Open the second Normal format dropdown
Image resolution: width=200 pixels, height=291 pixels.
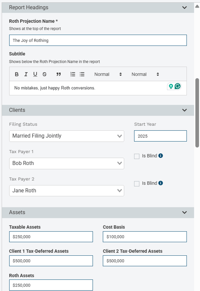pos(145,74)
